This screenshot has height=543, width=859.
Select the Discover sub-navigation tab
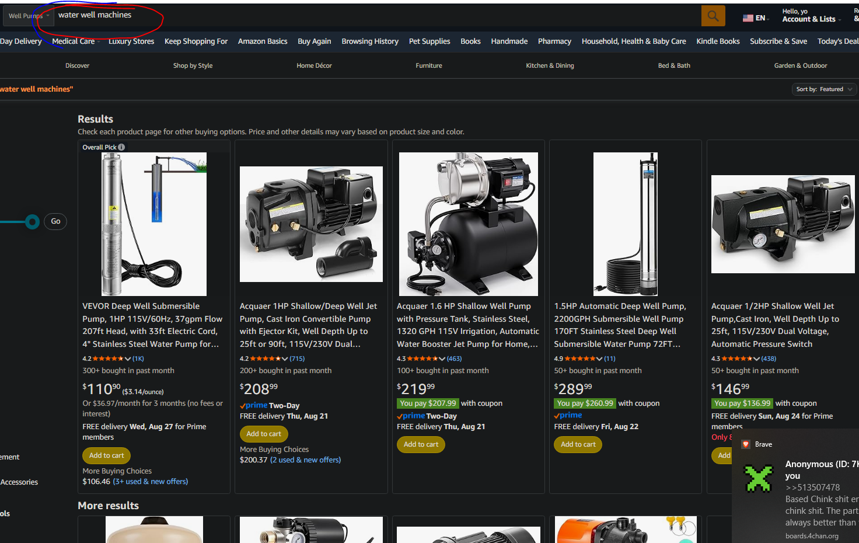(78, 66)
